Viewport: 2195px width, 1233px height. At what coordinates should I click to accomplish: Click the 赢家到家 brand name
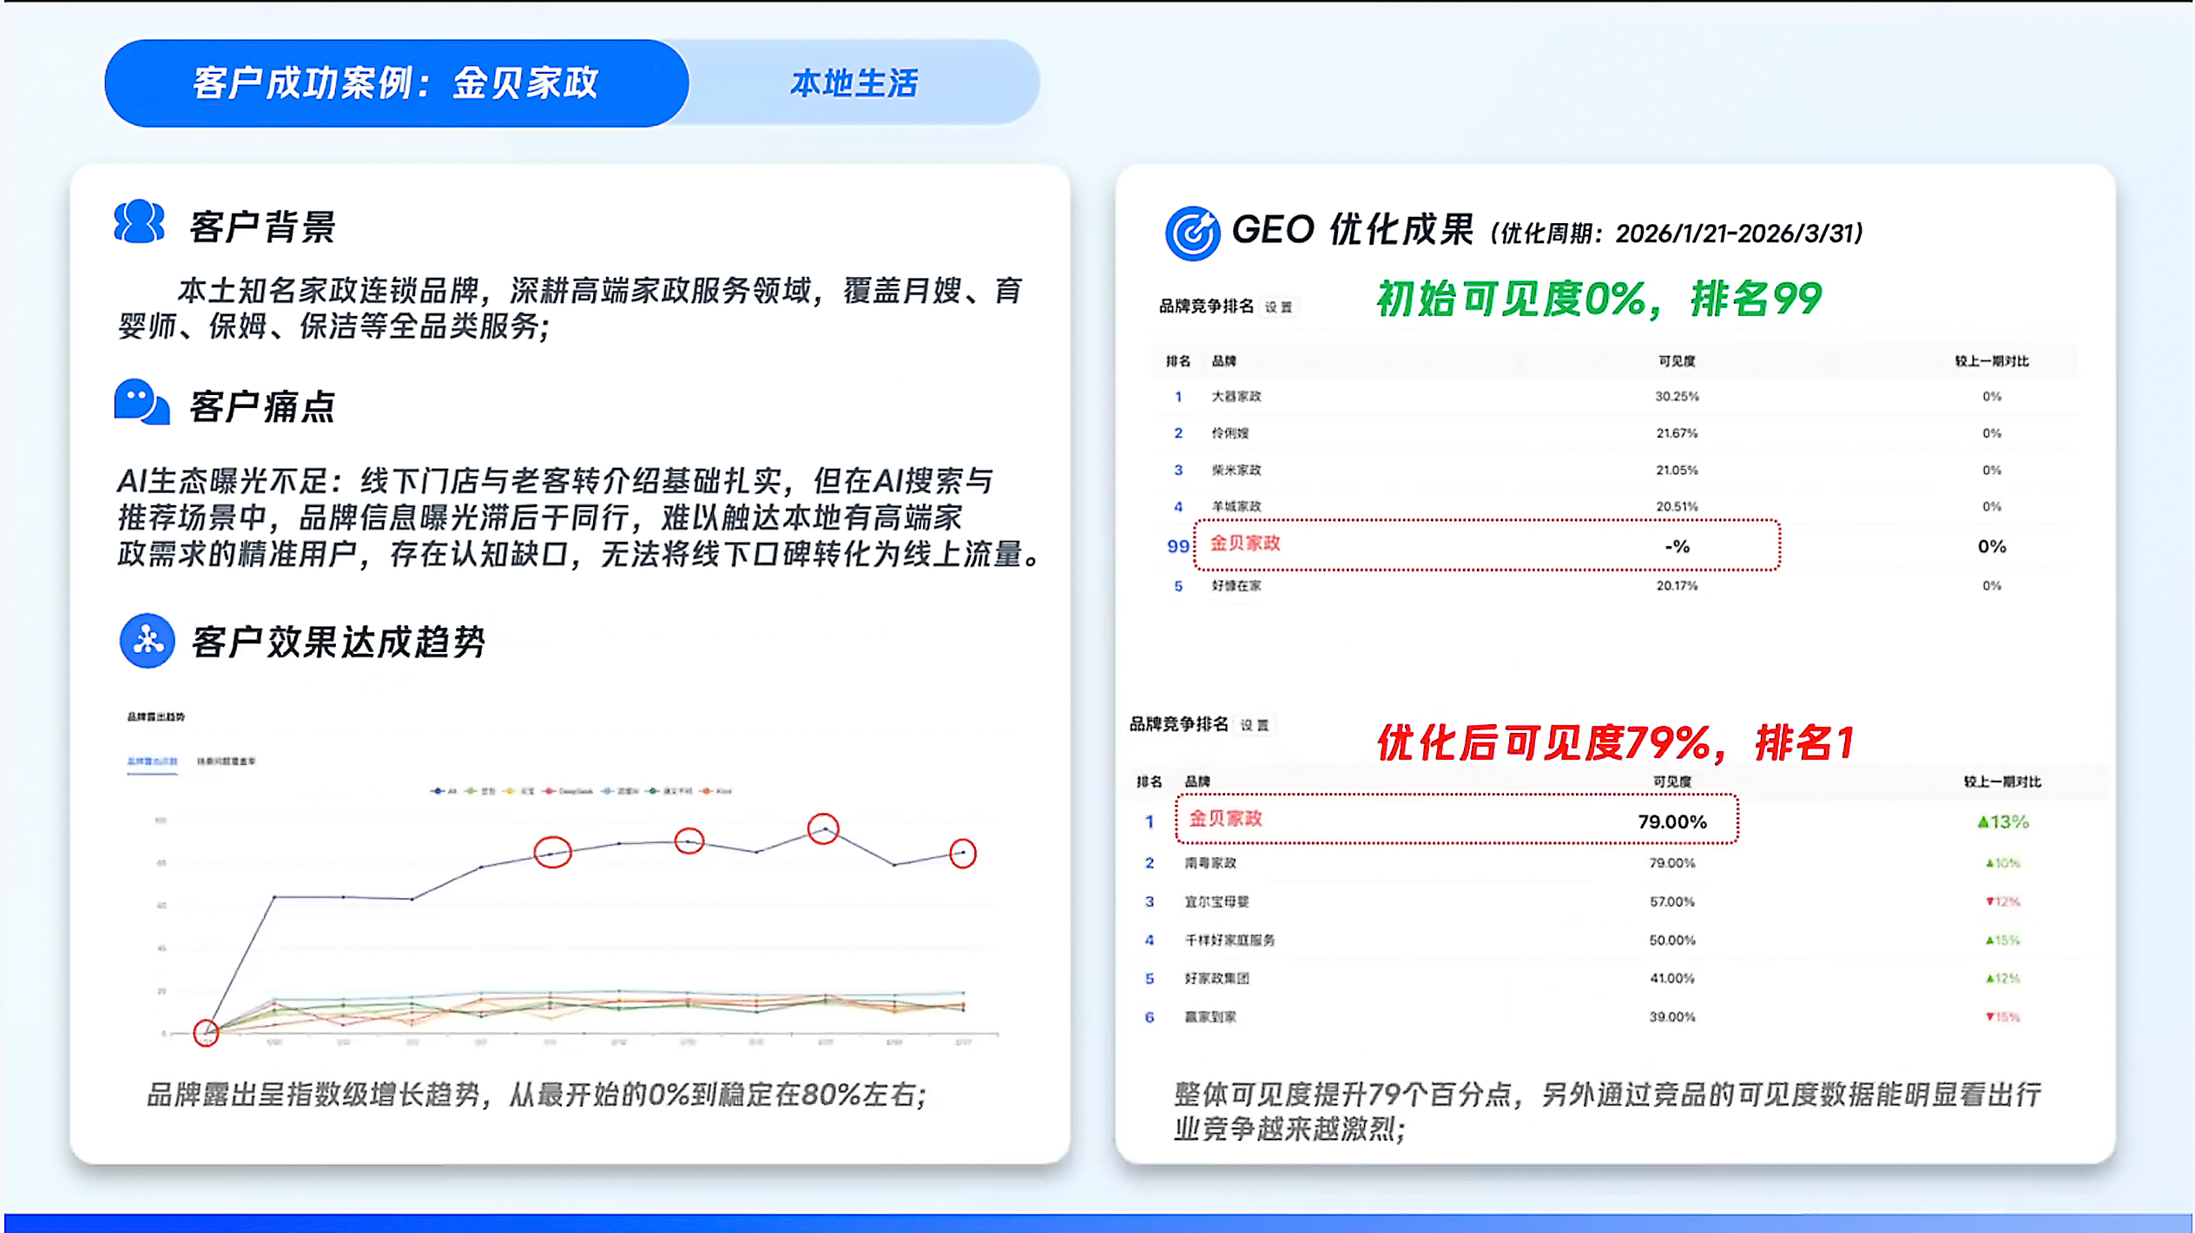(x=1210, y=1017)
